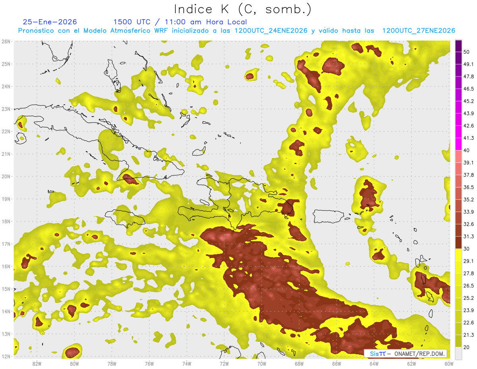This screenshot has height=369, width=477.
Task: Click the color scale value "23.9"
Action: click(468, 310)
